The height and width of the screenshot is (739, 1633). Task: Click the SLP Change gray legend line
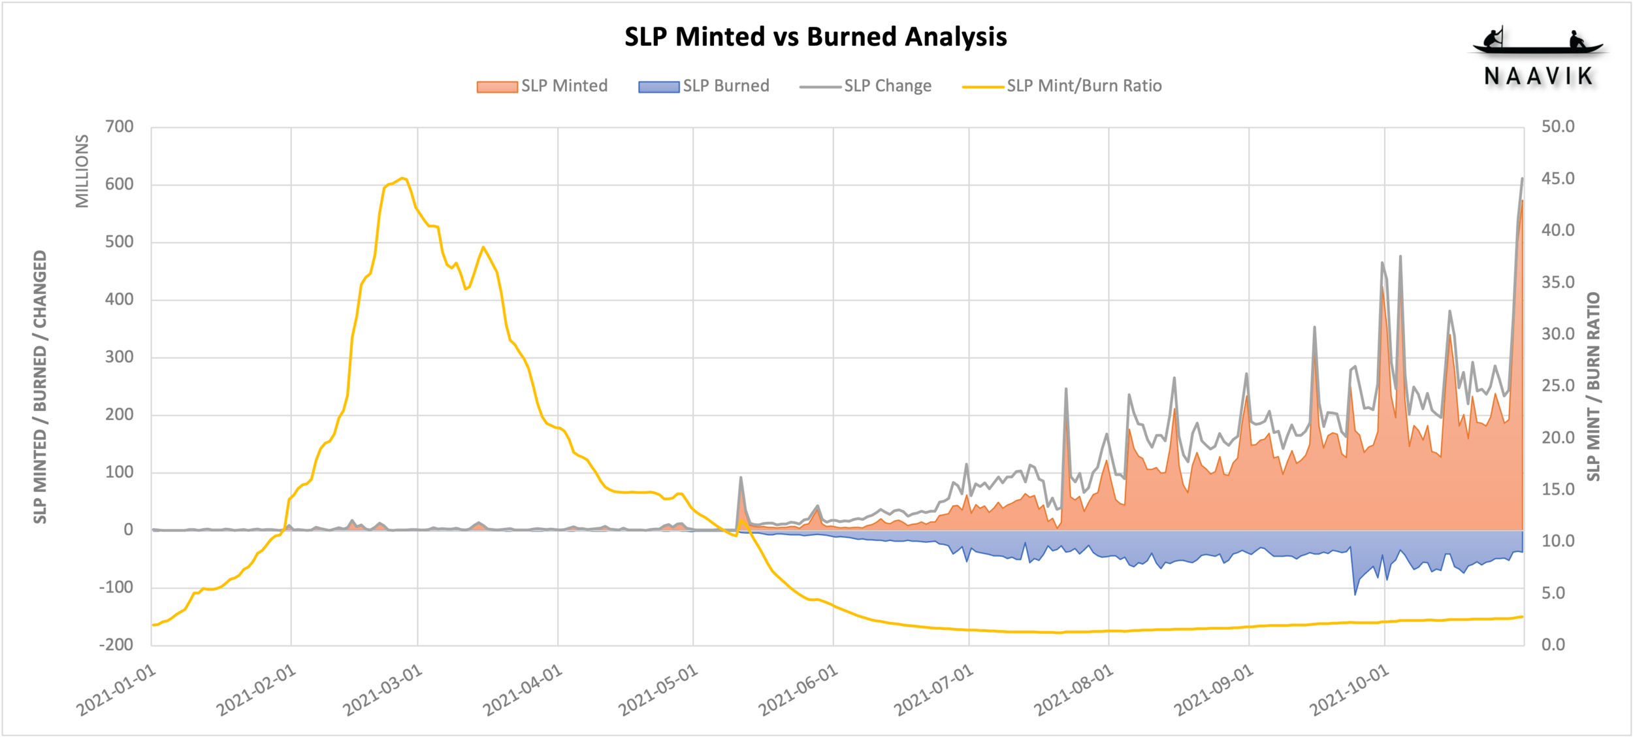click(820, 87)
